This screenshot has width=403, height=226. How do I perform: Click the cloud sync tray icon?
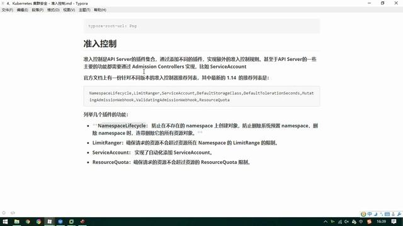[x=354, y=222]
